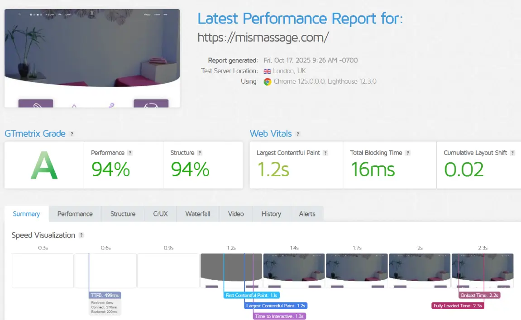This screenshot has height=320, width=521.
Task: Click help icon next to GTmetrix Grade
Action: pos(72,134)
